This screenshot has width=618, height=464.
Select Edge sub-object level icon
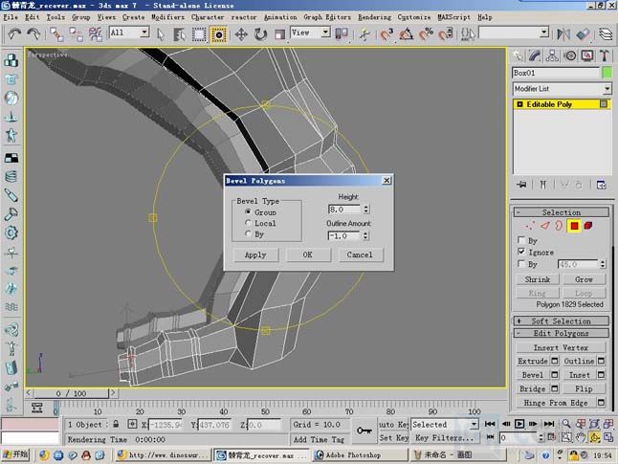pyautogui.click(x=545, y=226)
